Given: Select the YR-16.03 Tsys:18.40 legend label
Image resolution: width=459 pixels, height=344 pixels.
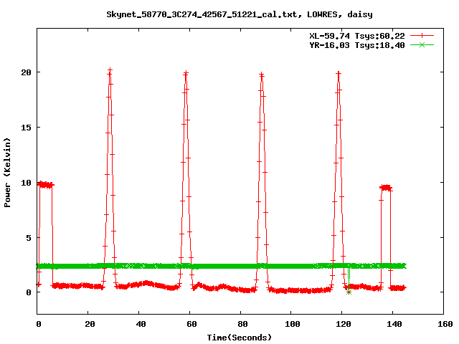Looking at the screenshot, I should pos(357,45).
